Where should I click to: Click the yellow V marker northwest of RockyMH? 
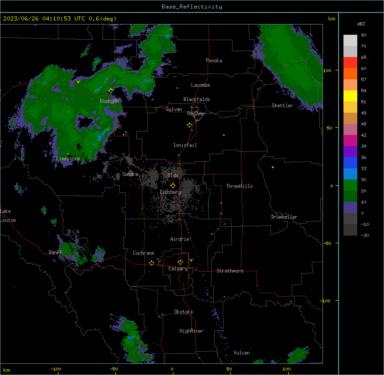tap(78, 82)
